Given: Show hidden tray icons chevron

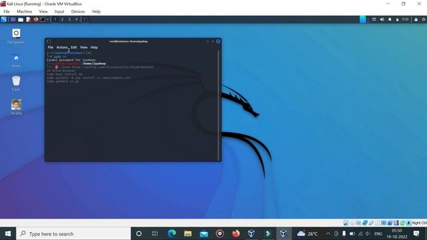Looking at the screenshot, I should [x=328, y=233].
